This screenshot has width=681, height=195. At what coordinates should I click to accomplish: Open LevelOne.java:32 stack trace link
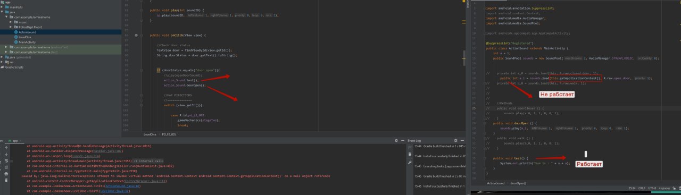coord(114,191)
